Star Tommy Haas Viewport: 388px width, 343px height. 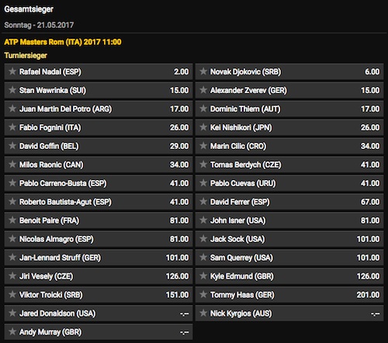(x=203, y=295)
